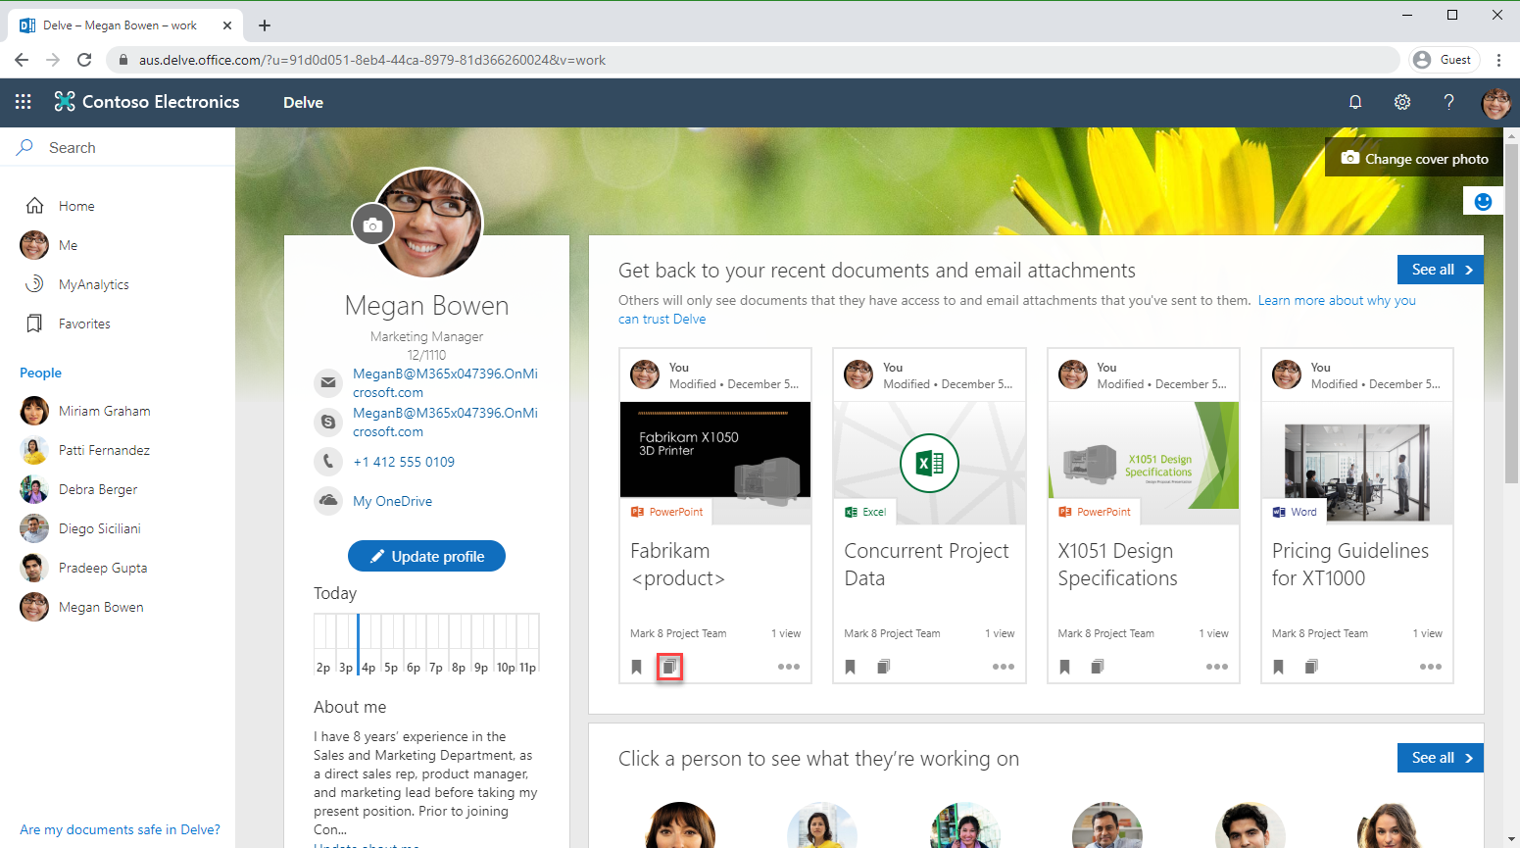Bookmark the Concurrent Project Data card
1520x848 pixels.
pyautogui.click(x=851, y=667)
